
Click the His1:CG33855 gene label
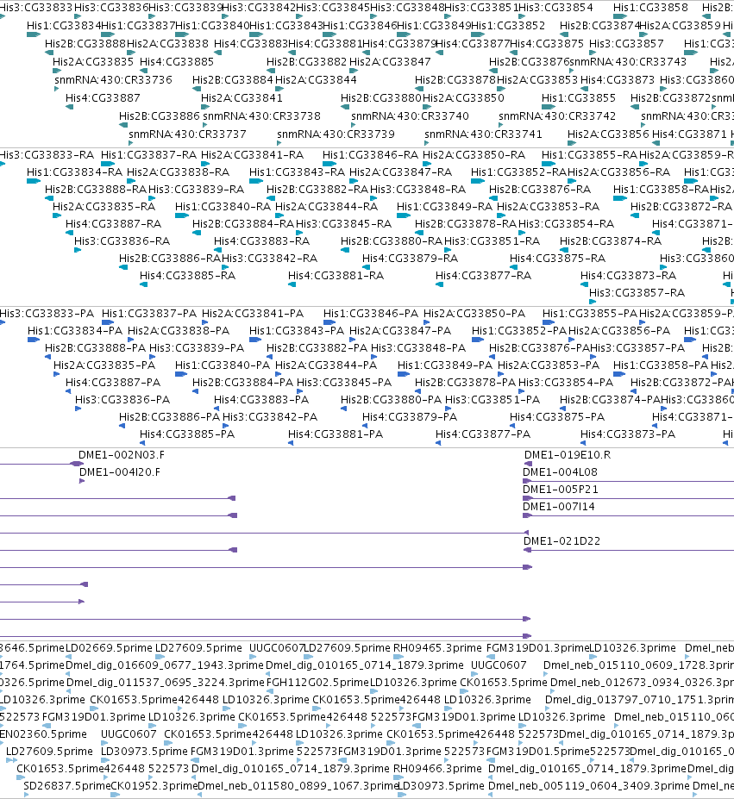point(579,98)
